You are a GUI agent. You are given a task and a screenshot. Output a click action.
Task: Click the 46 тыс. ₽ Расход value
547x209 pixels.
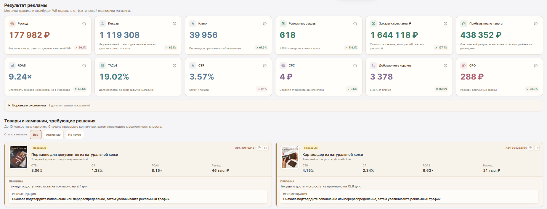pos(220,171)
